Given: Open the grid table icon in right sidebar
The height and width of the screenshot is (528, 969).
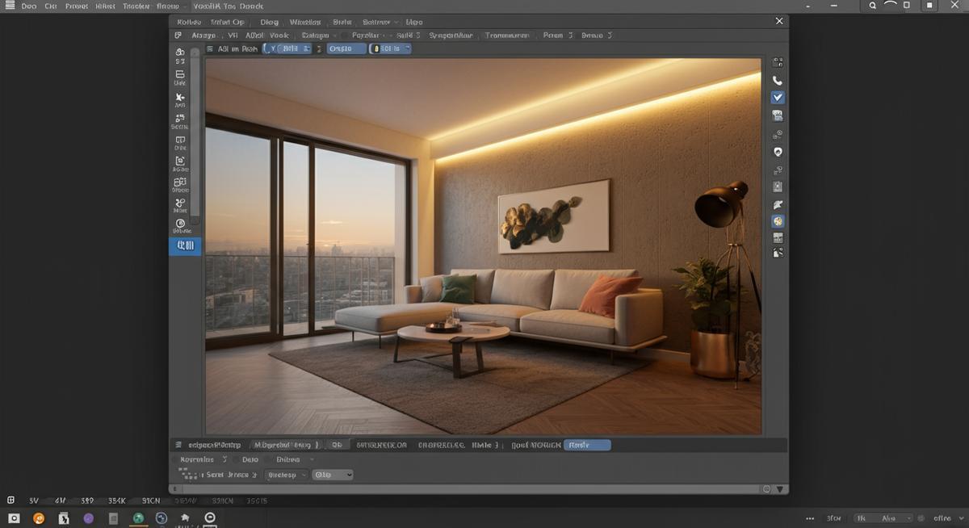Looking at the screenshot, I should click(x=778, y=238).
